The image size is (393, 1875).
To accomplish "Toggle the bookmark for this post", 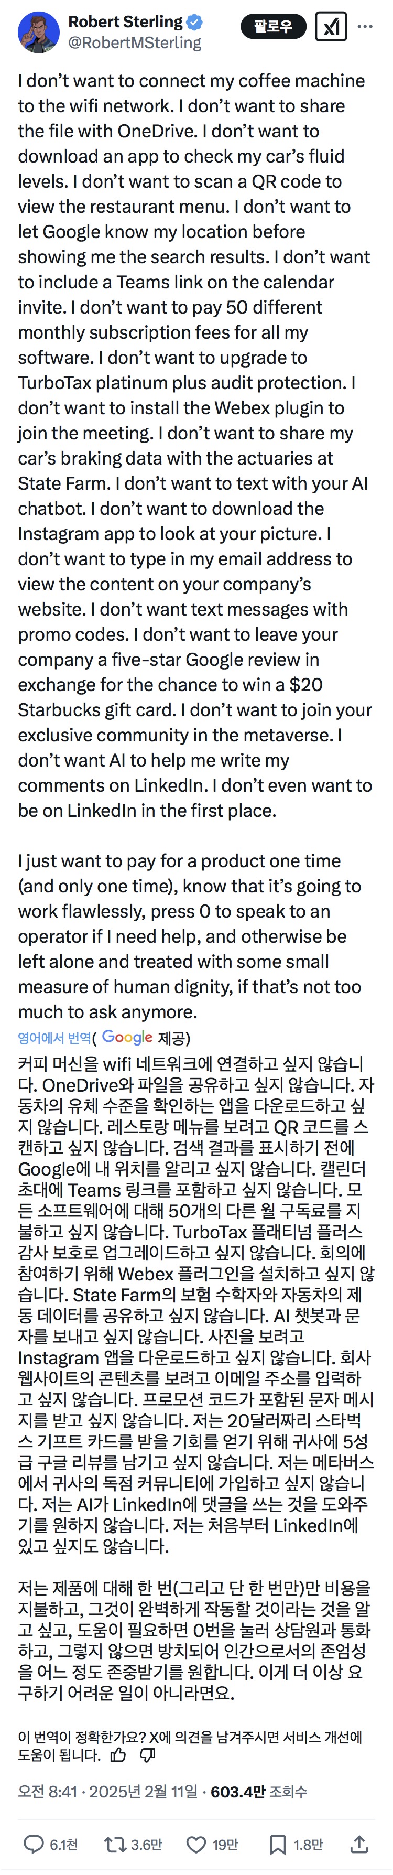I will tap(278, 1844).
